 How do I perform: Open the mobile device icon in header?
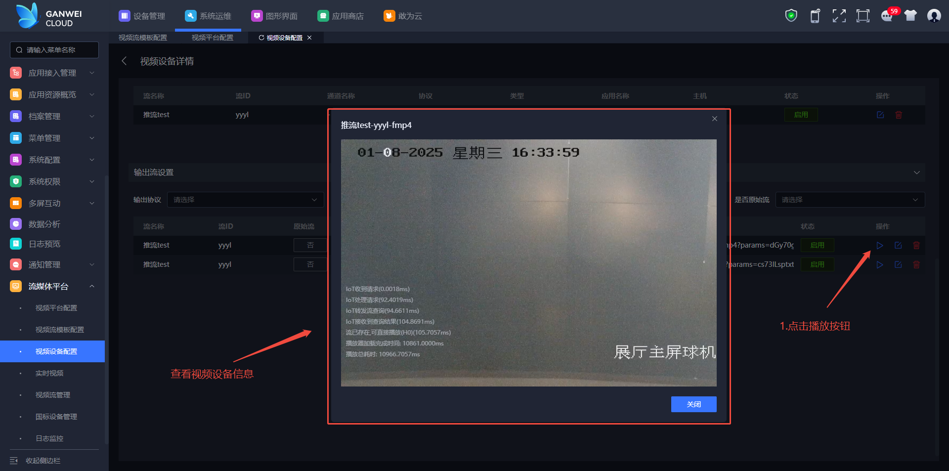coord(815,16)
